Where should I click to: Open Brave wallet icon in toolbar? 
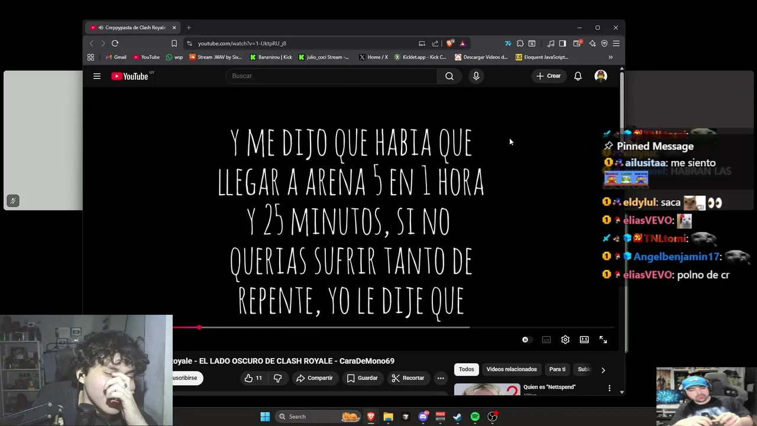coord(577,43)
